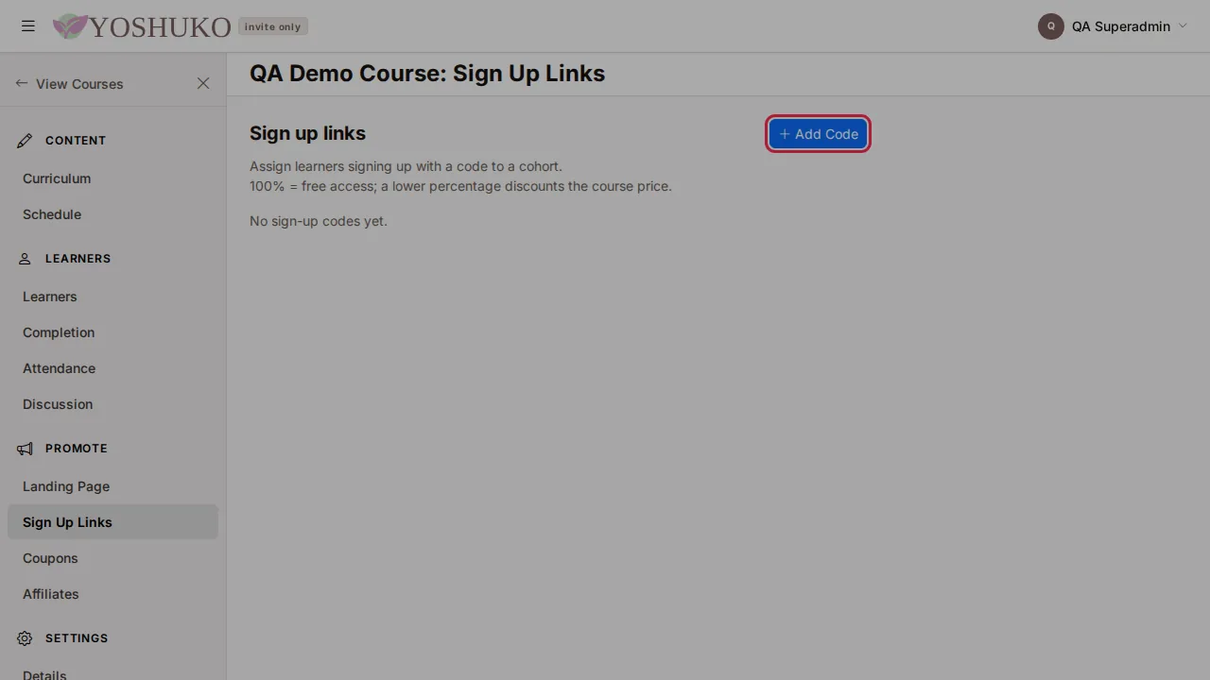Click the Settings gear icon
This screenshot has height=680, width=1210.
point(25,638)
